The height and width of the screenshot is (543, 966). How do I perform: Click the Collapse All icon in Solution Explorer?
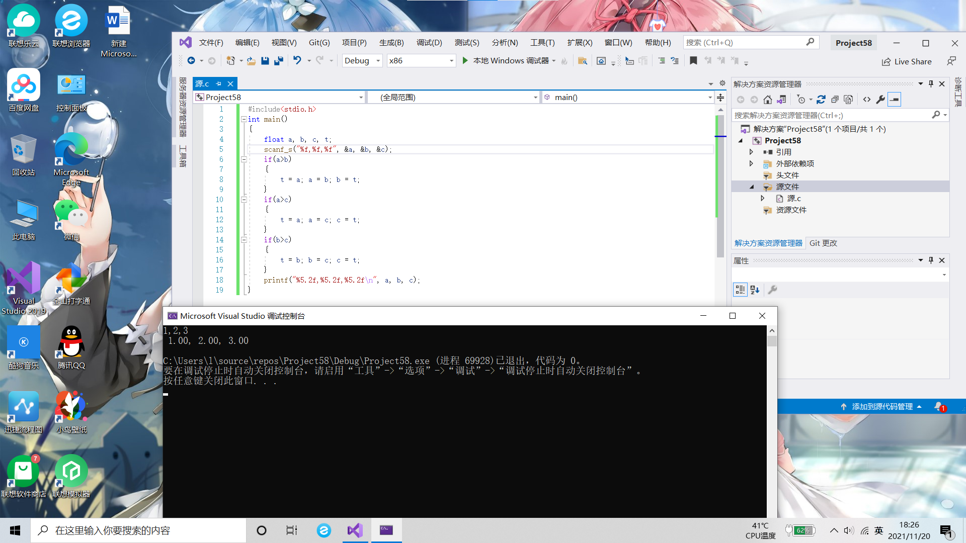tap(835, 100)
